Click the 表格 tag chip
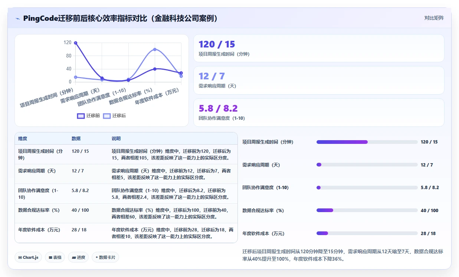This screenshot has height=277, width=459. click(x=55, y=257)
